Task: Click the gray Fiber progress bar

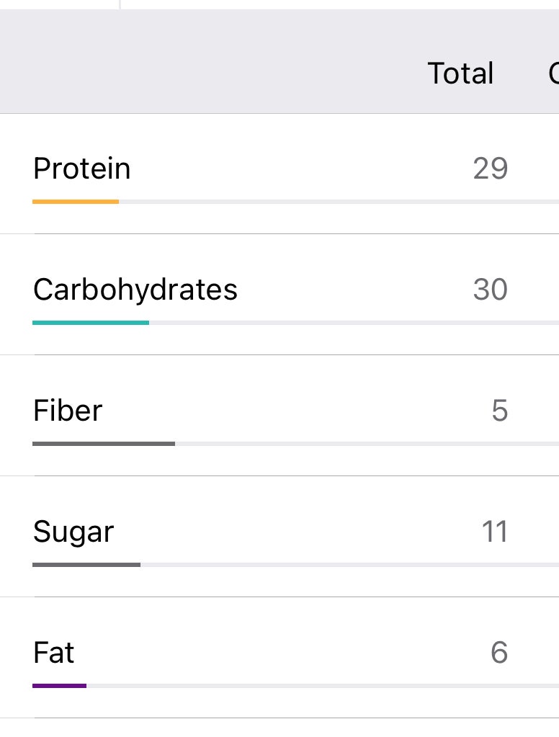Action: click(104, 444)
